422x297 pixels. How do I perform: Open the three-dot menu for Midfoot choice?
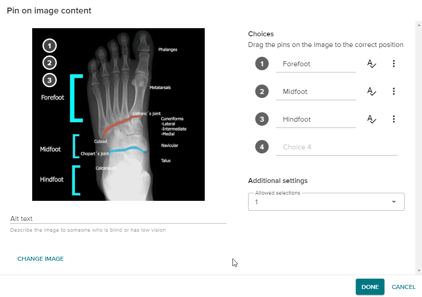394,92
